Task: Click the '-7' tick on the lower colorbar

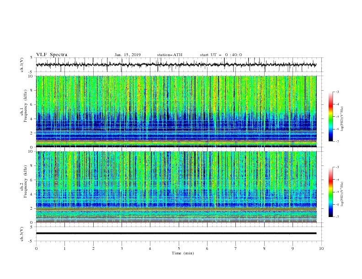Action: (x=337, y=217)
